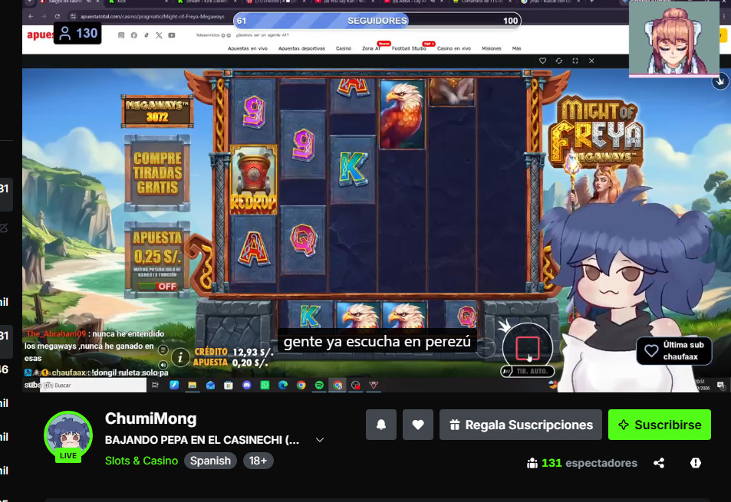Click the MEGAWAYS 3072 counter
This screenshot has width=731, height=502.
click(157, 111)
